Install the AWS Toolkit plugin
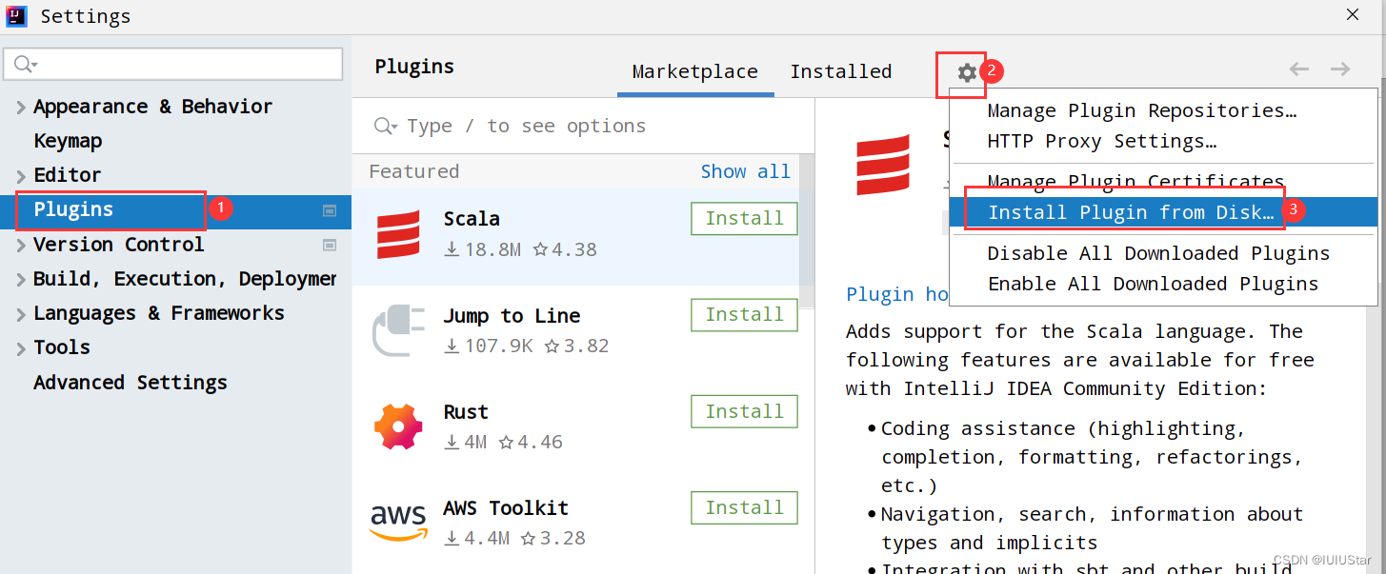The width and height of the screenshot is (1386, 574). 744,507
